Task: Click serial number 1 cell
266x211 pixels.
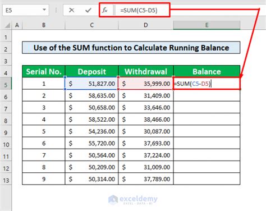Action: coord(44,84)
